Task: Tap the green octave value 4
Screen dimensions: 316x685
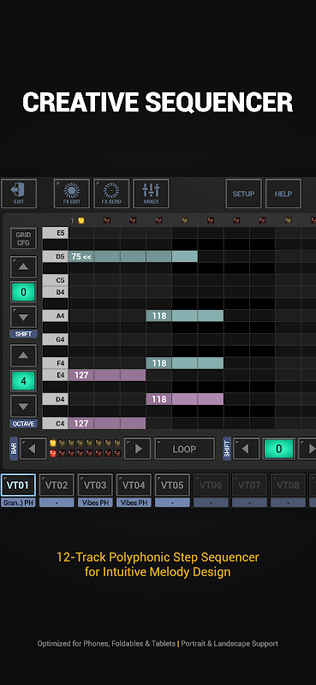Action: coord(23,381)
